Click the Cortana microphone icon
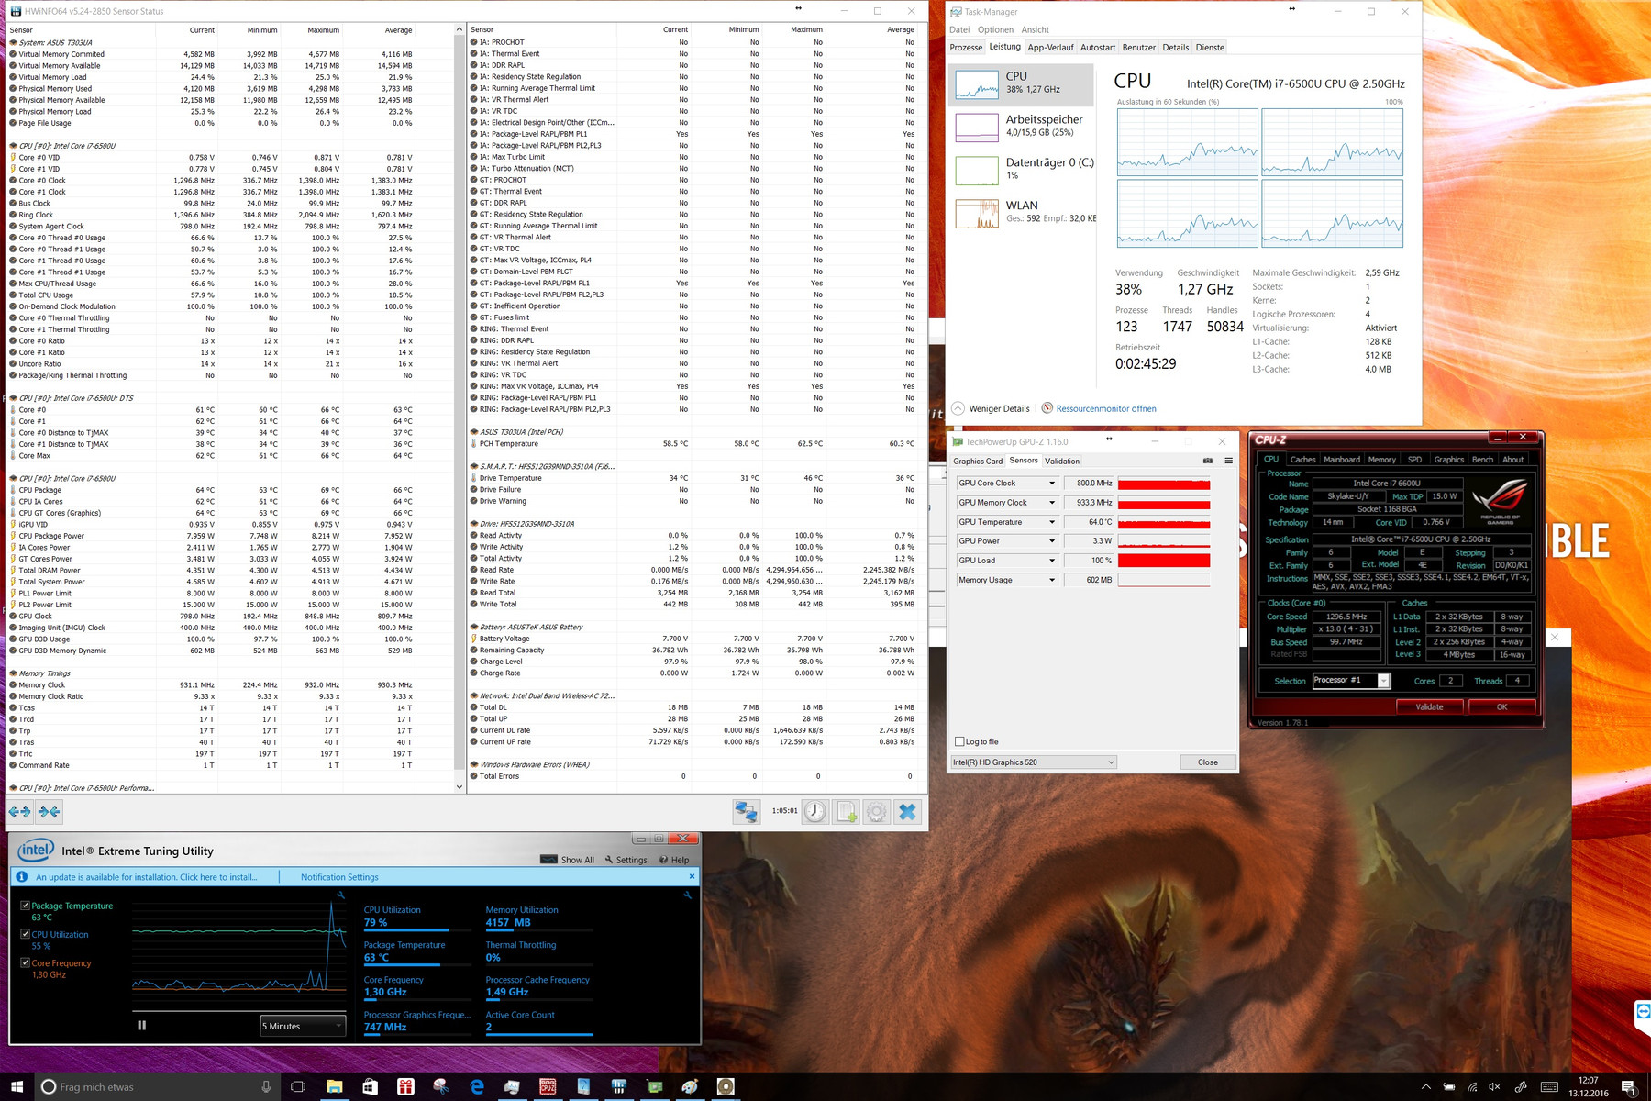 [x=266, y=1086]
